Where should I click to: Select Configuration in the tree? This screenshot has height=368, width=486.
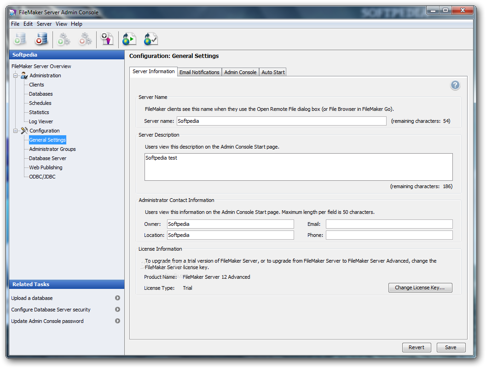[45, 131]
